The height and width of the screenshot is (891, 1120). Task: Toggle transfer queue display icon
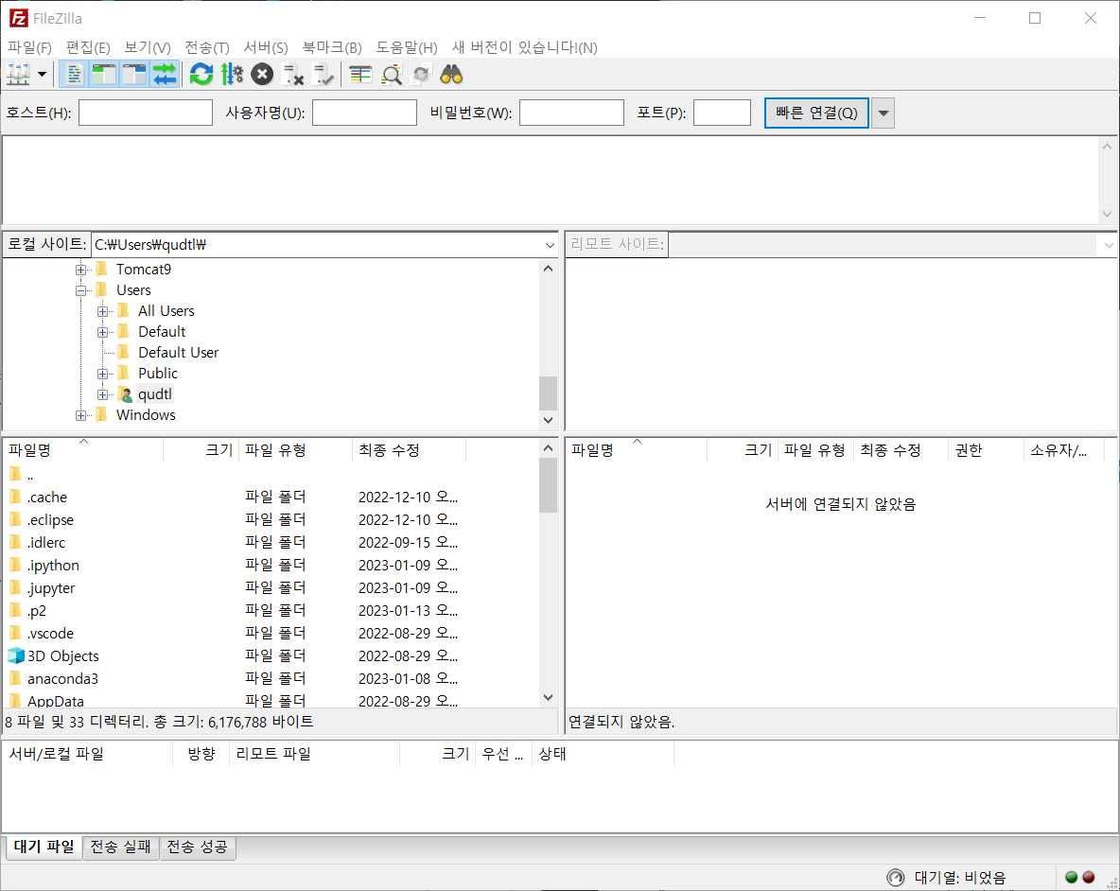165,74
